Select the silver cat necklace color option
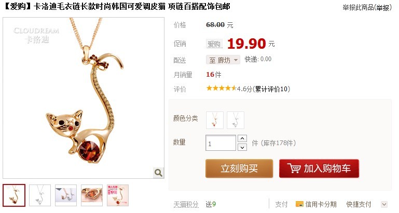The height and width of the screenshot is (213, 399). (236, 120)
